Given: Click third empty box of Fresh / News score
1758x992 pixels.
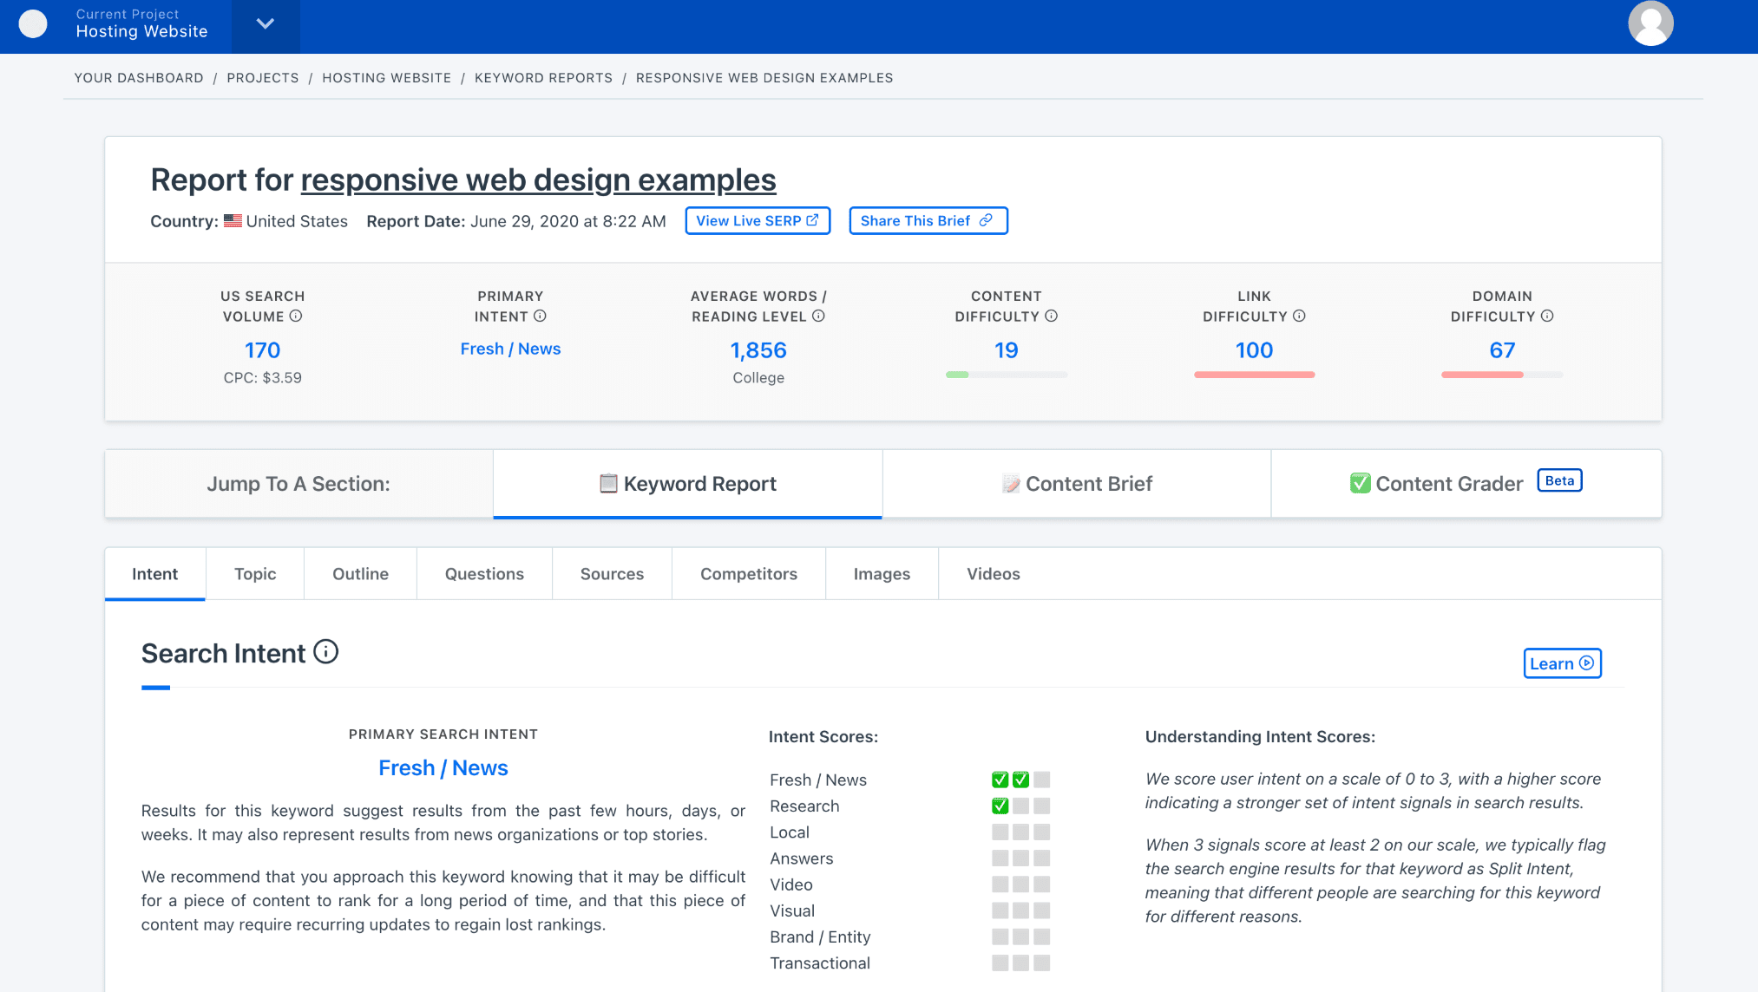Looking at the screenshot, I should [1041, 780].
